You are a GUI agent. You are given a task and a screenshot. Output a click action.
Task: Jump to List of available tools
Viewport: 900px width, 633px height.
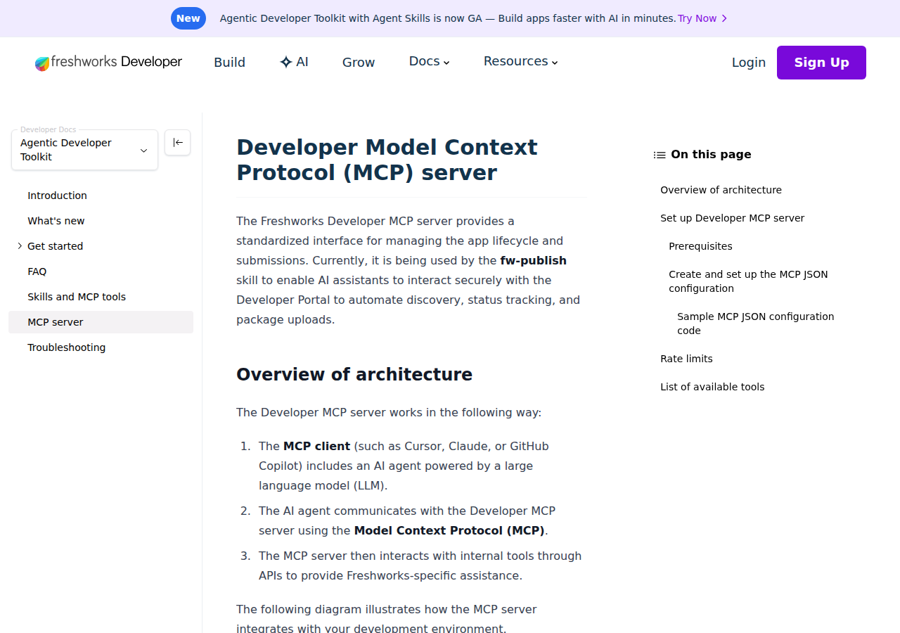pyautogui.click(x=712, y=387)
